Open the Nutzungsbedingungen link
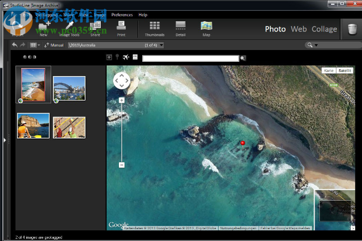This screenshot has width=362, height=241. [238, 228]
